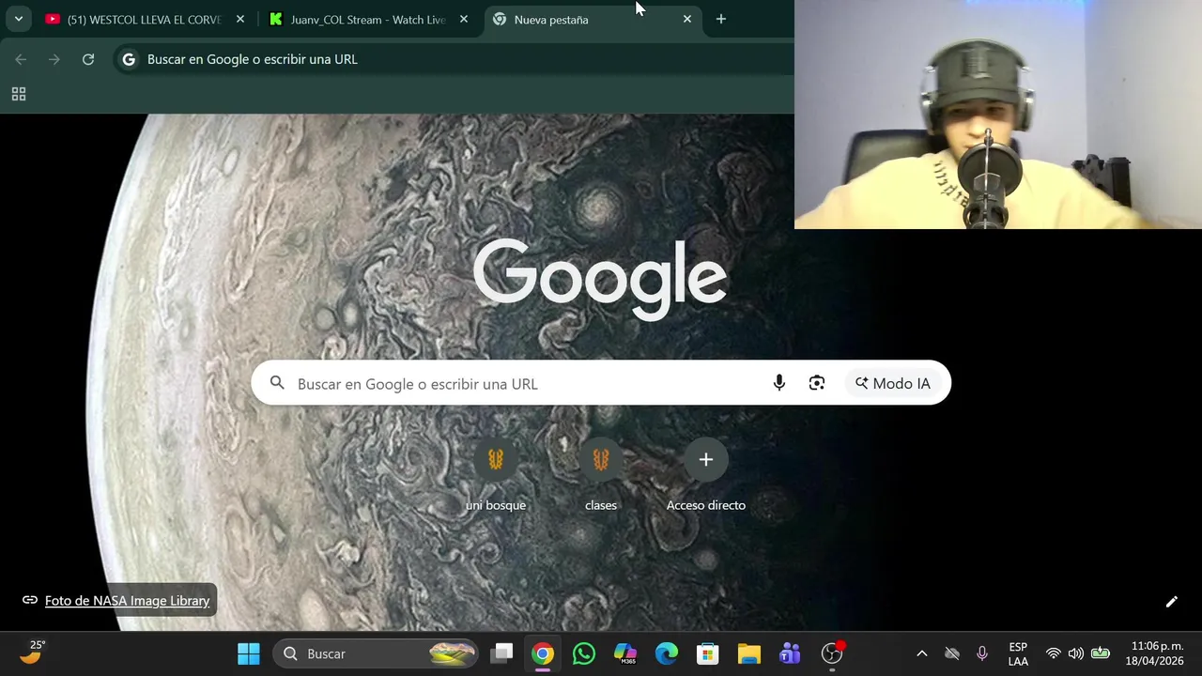
Task: Check the battery status icon
Action: click(1101, 653)
